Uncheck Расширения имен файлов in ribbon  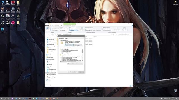[103, 29]
